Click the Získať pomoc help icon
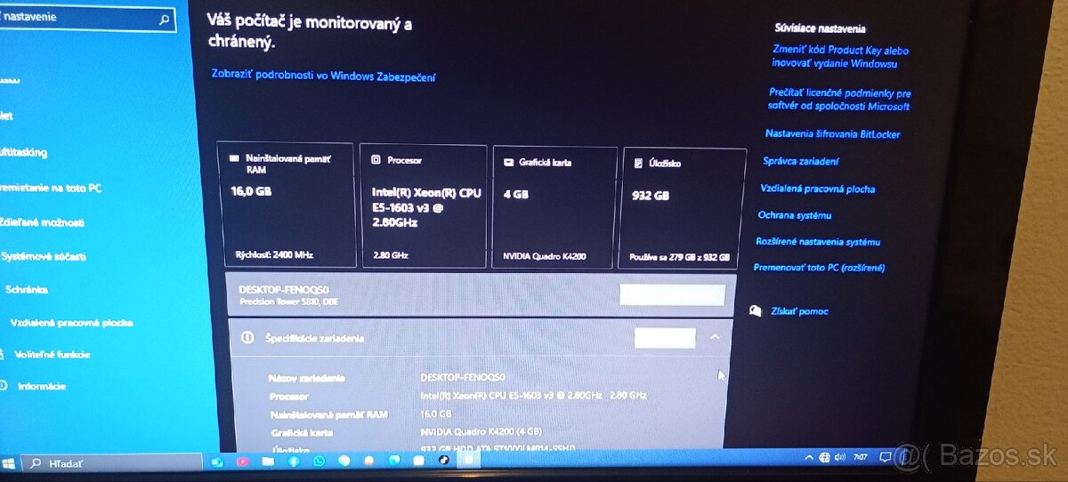Viewport: 1068px width, 482px height. [x=755, y=310]
